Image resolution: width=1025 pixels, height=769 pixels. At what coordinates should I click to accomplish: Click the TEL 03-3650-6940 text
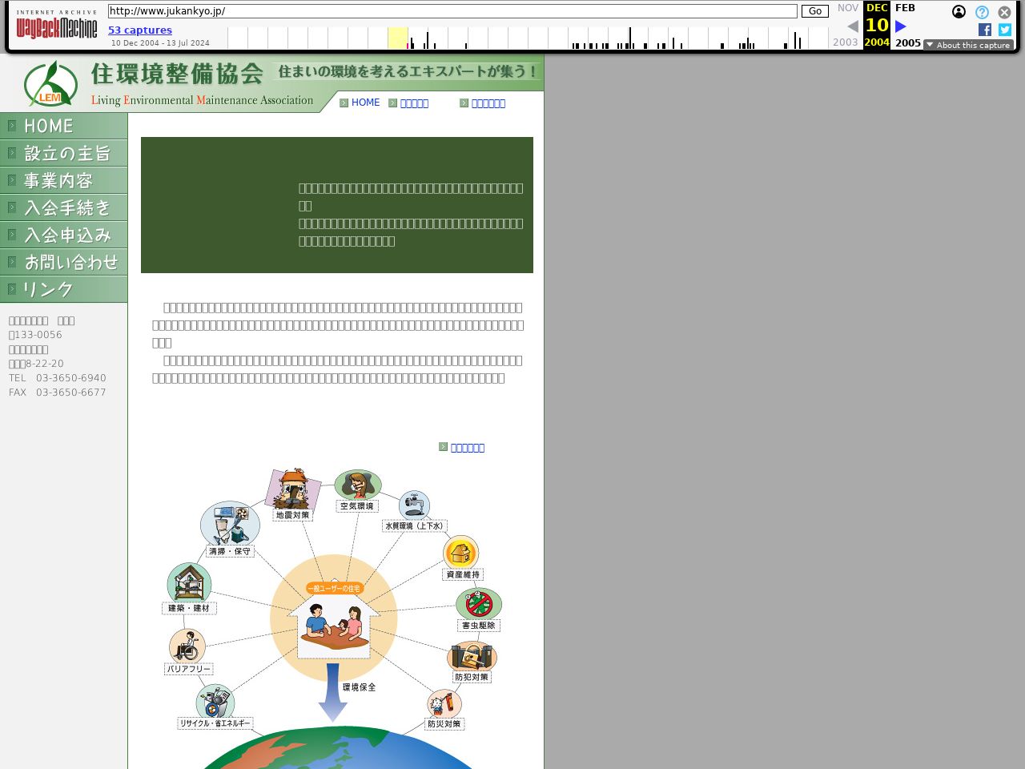(58, 378)
